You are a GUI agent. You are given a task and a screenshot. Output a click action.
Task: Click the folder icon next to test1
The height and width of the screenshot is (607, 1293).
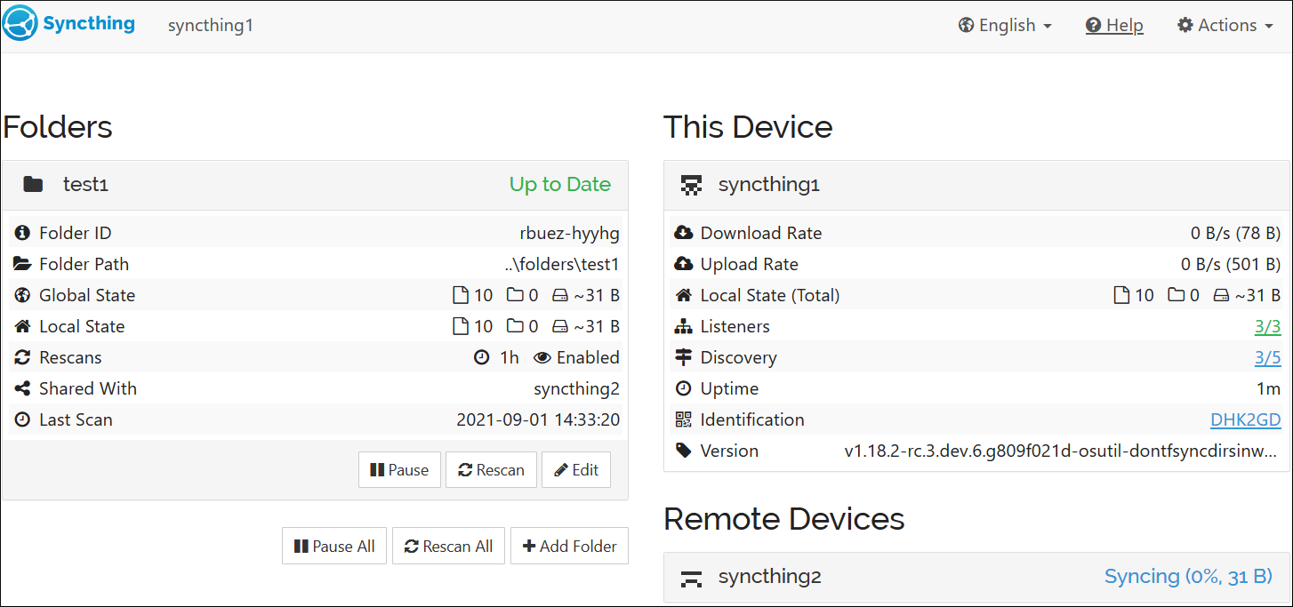(x=33, y=185)
